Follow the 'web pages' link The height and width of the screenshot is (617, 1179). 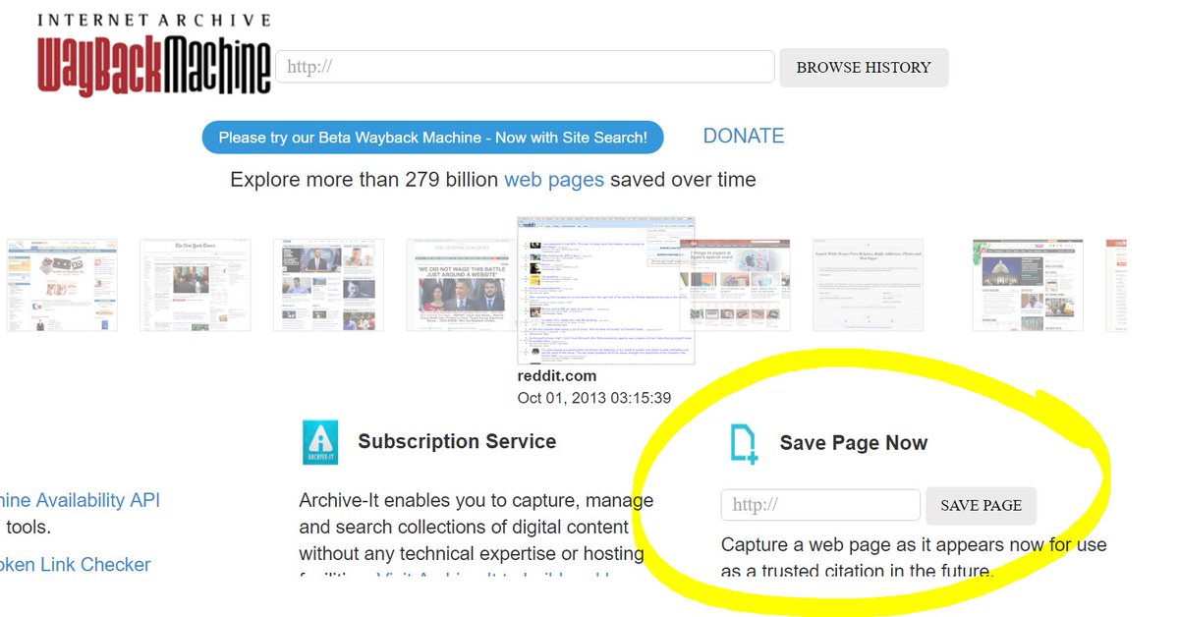(554, 180)
